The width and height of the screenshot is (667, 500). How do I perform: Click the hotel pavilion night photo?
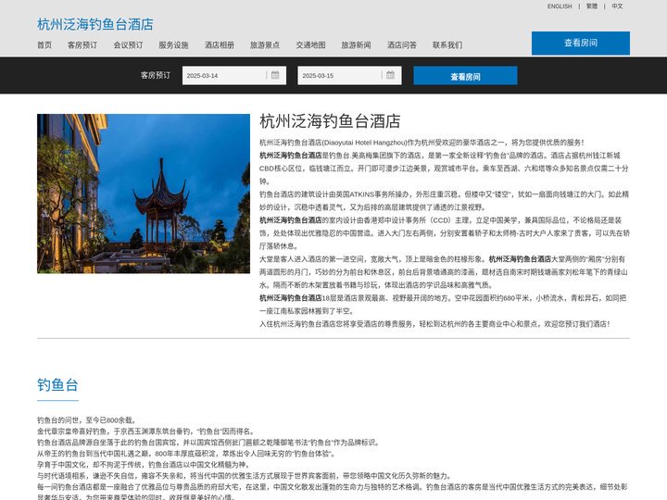[x=144, y=194]
